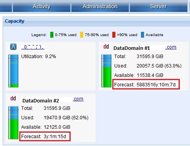
Task: Click the Avamar utilization capacity bar
Action: tap(13, 71)
